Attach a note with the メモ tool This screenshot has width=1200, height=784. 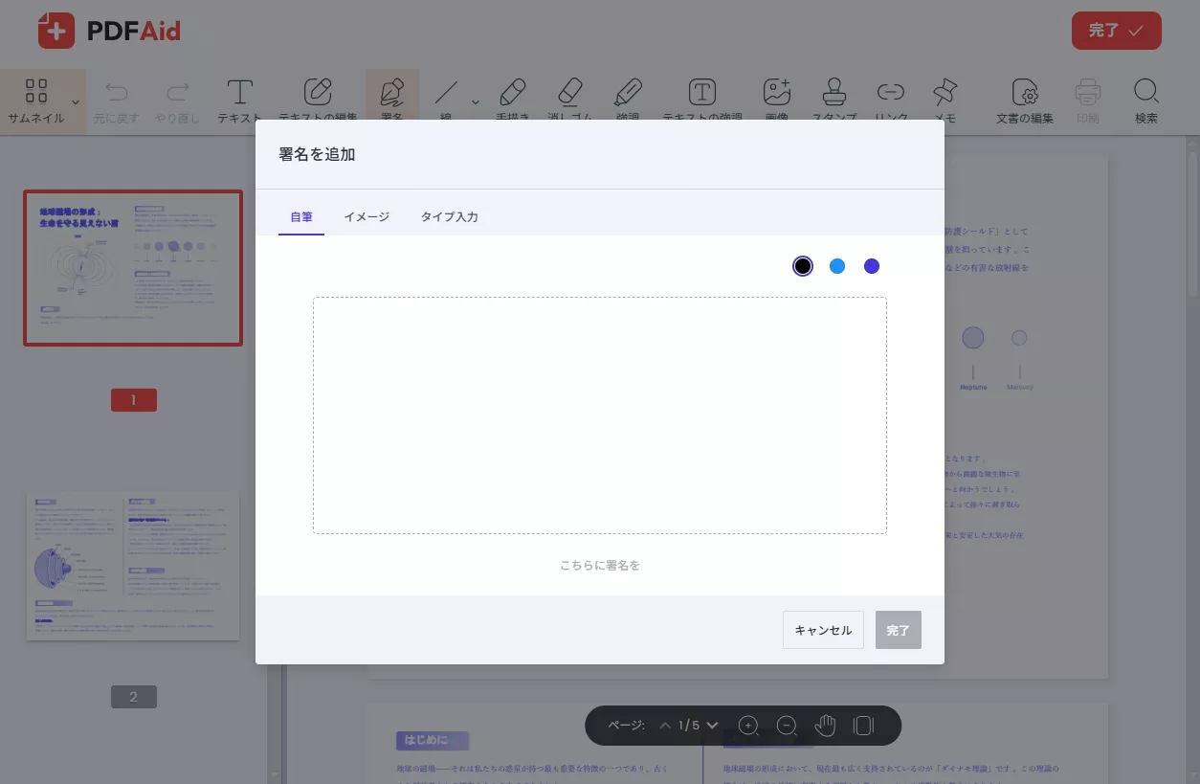[945, 100]
